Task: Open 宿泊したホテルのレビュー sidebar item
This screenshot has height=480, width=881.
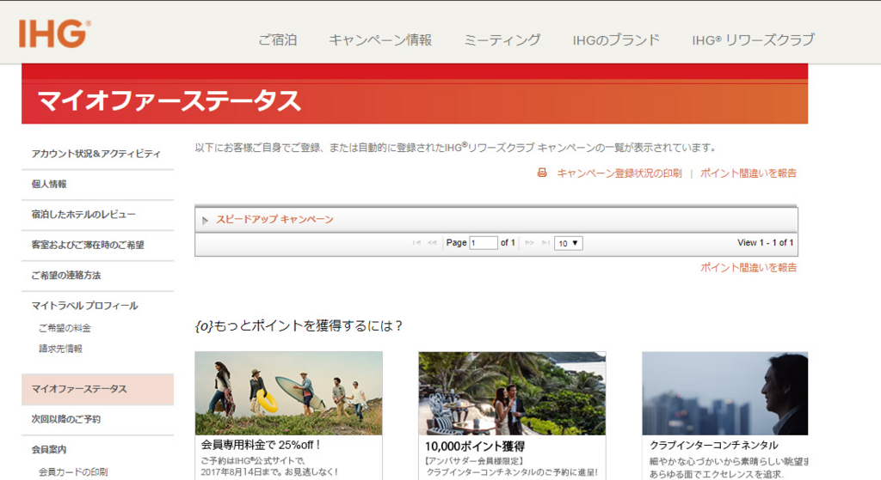Action: (83, 214)
